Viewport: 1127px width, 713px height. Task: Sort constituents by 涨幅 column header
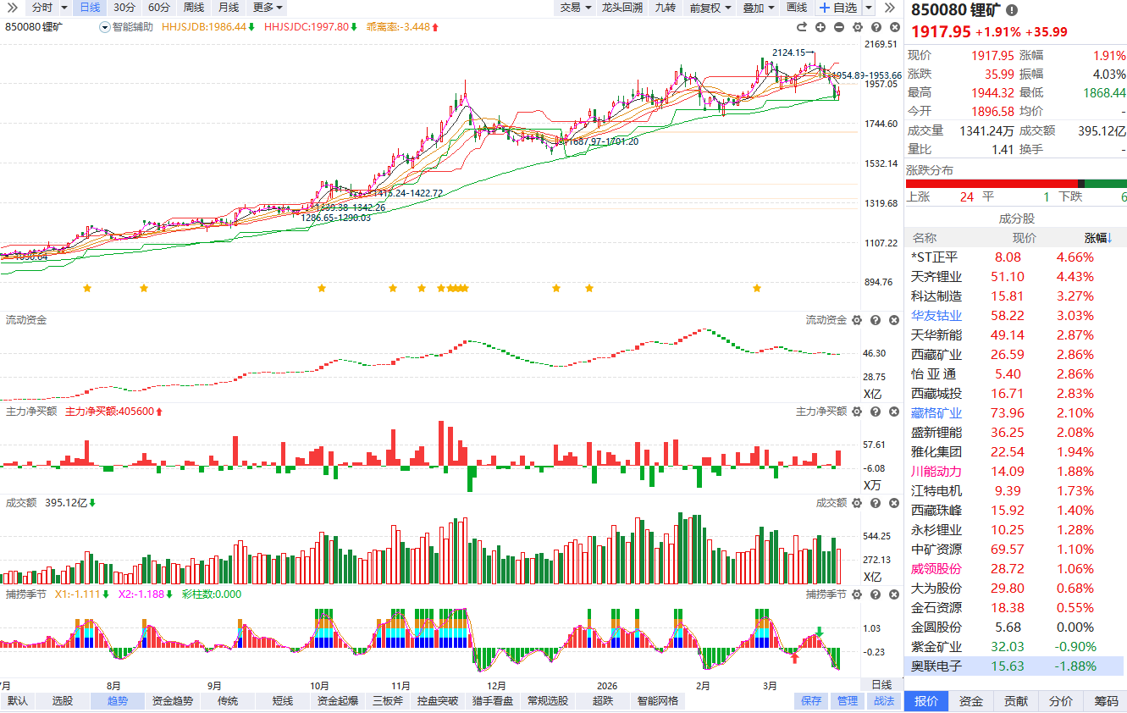click(1097, 238)
